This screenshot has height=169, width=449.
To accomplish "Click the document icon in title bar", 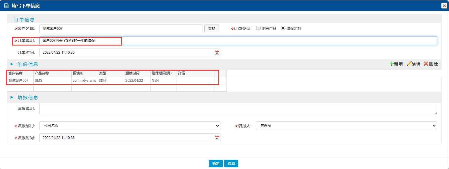I will point(6,6).
